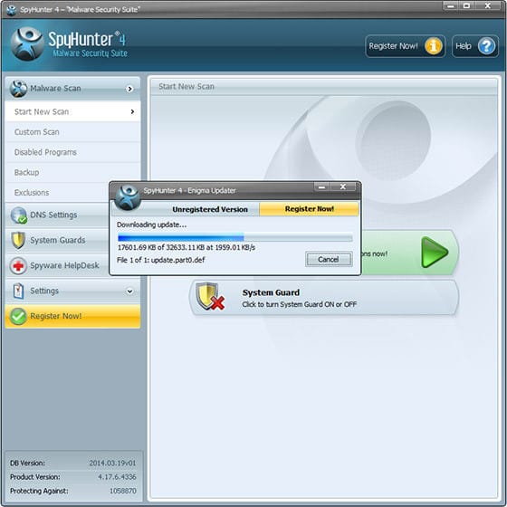Toggle System Guard ON or OFF

324,298
